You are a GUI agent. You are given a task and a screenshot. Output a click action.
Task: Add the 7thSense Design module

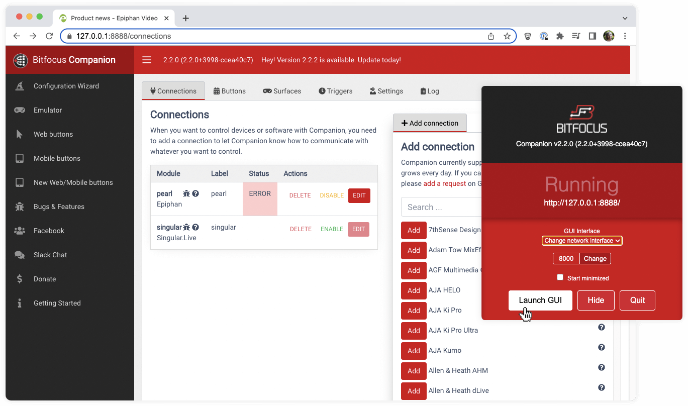point(414,230)
